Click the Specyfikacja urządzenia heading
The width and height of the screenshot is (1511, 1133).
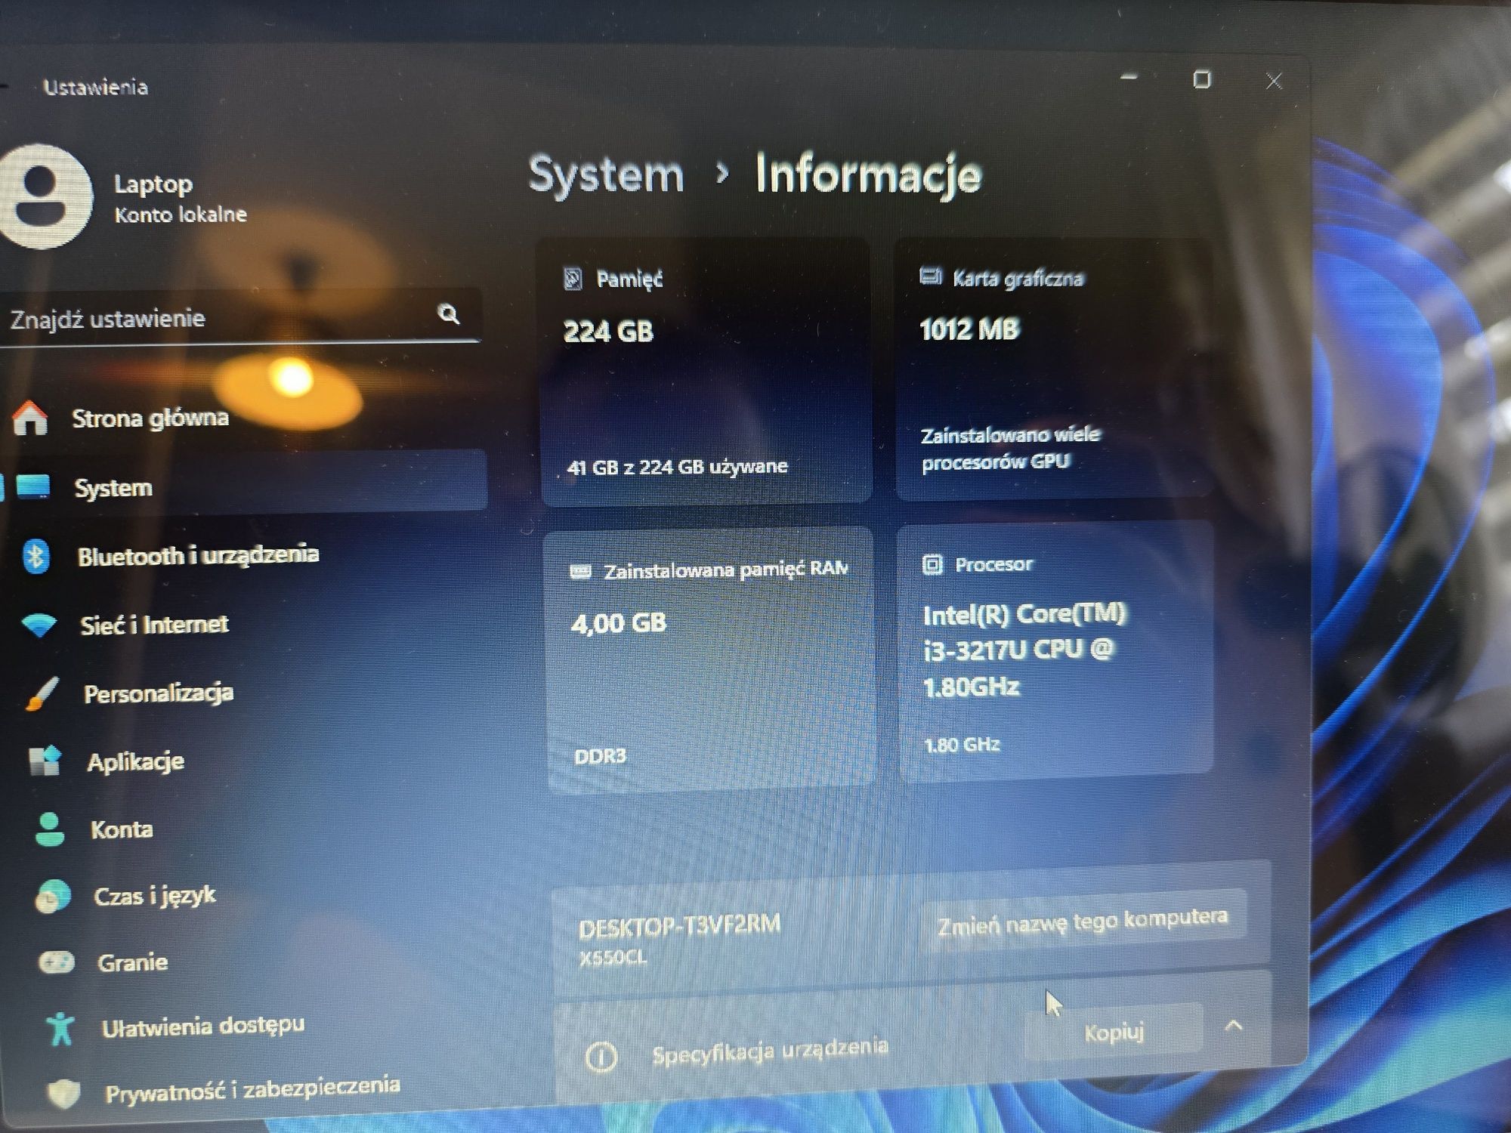click(770, 1050)
